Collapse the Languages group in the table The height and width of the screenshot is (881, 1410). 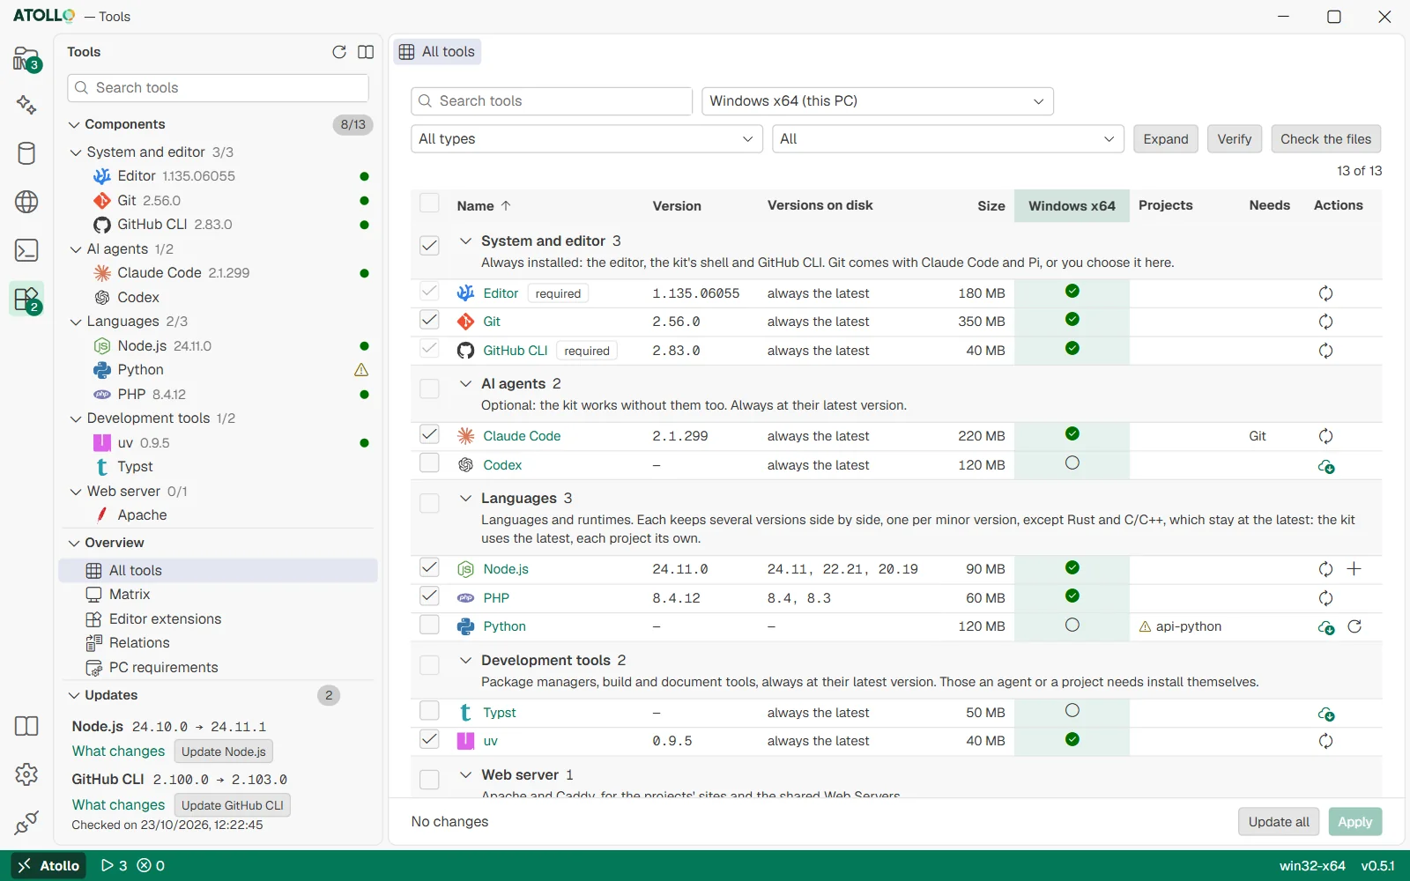click(x=465, y=499)
